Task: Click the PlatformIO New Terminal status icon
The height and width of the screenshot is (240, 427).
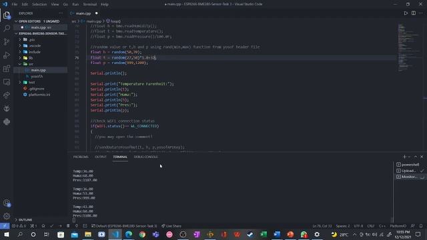Action: click(85, 226)
